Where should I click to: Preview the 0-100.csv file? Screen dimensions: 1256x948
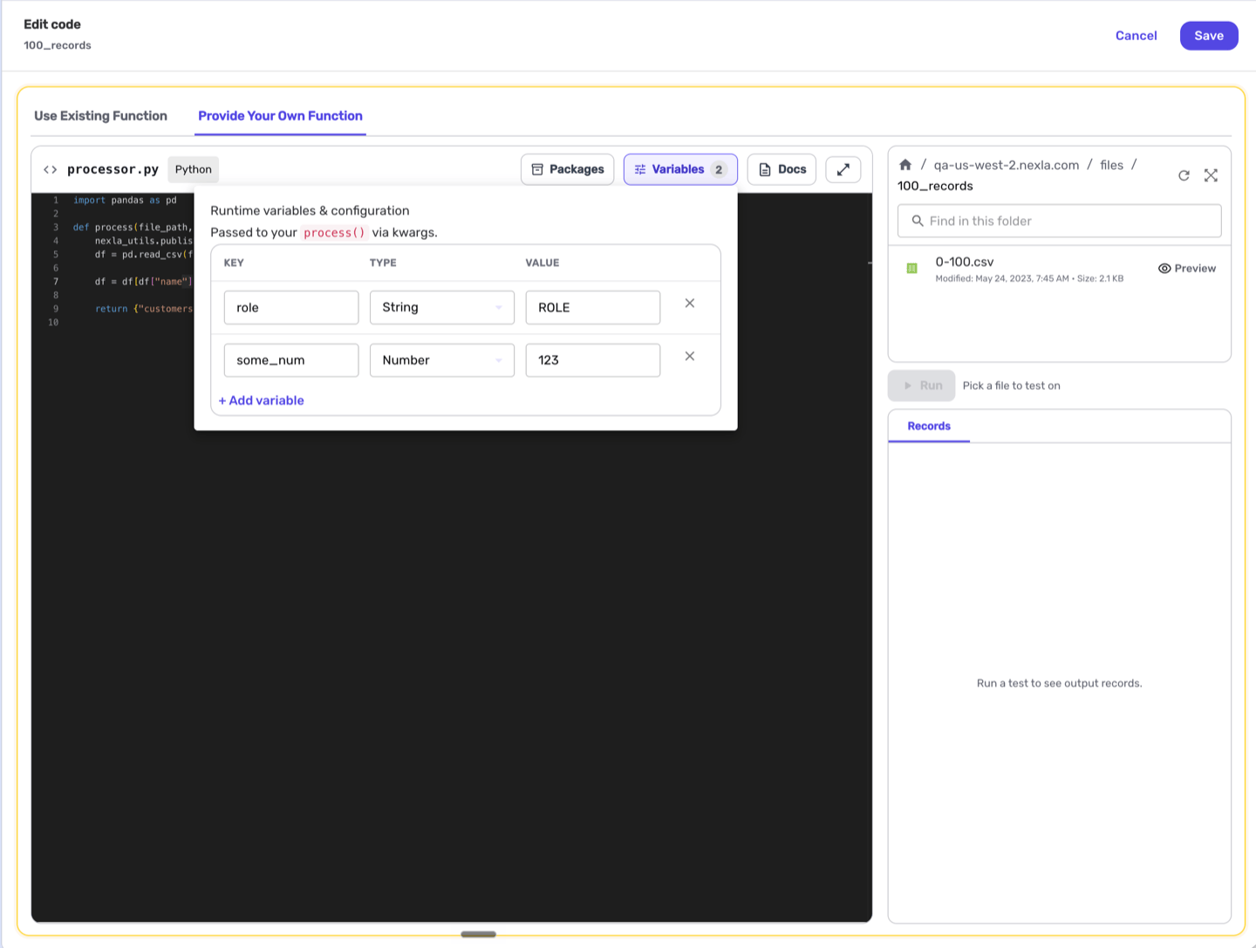(x=1187, y=269)
